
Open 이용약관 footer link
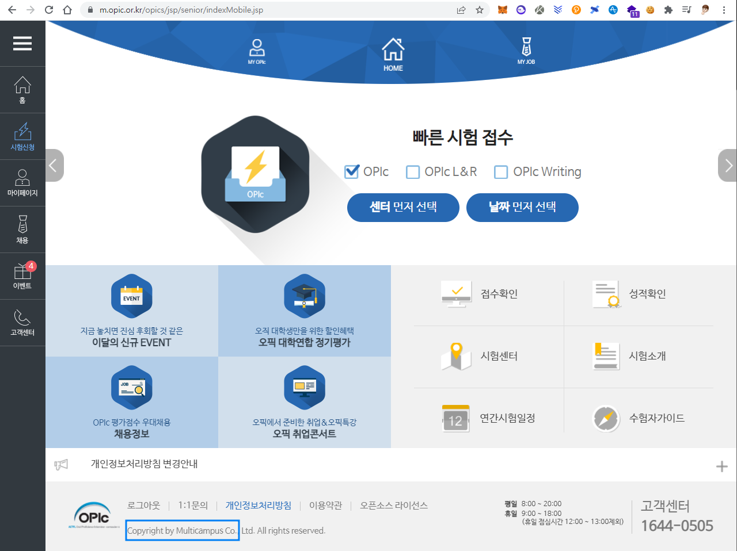coord(326,506)
